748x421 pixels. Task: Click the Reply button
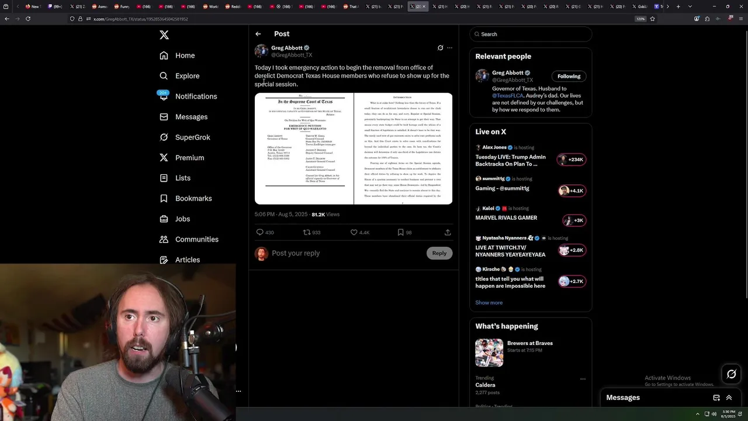(x=439, y=253)
